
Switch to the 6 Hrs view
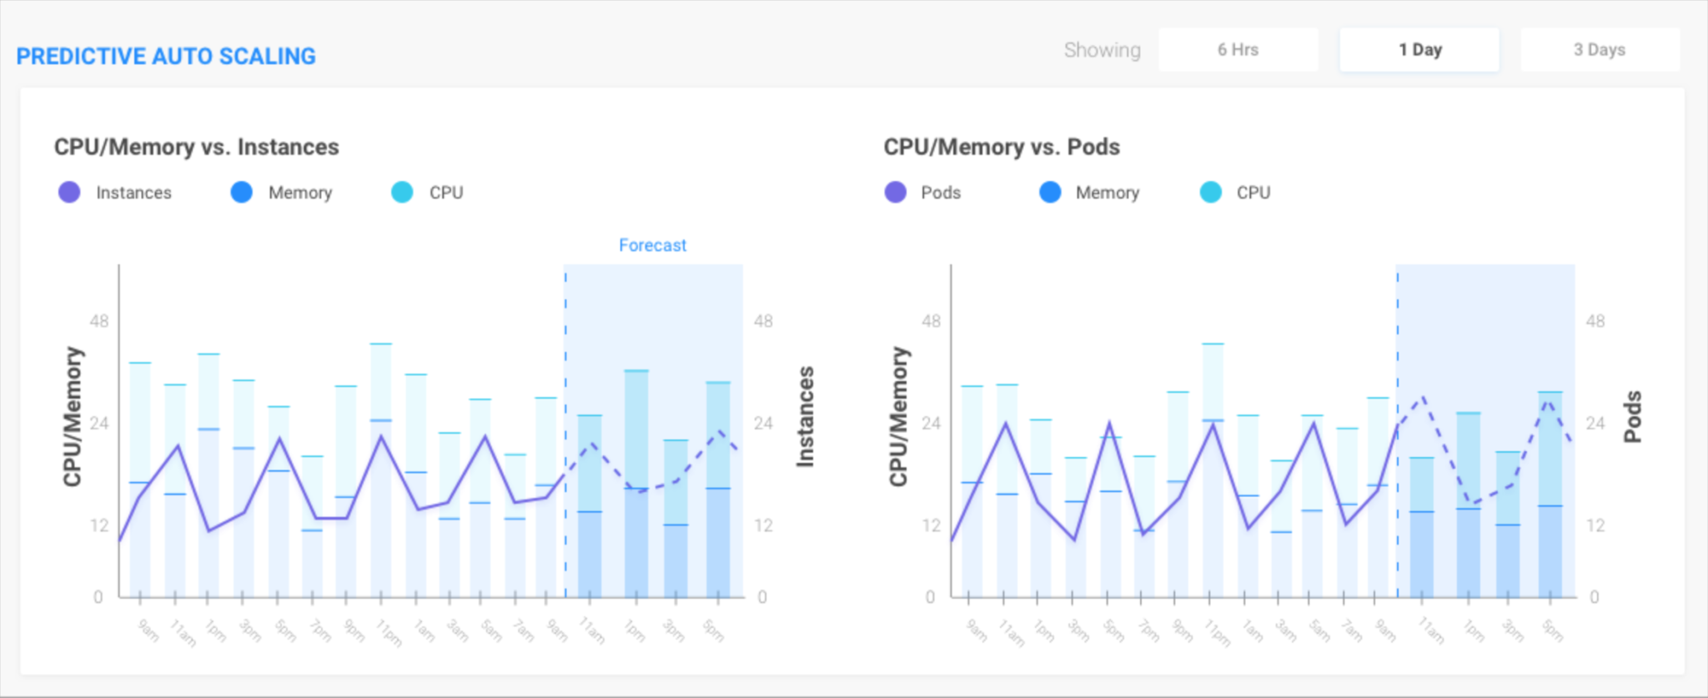pos(1238,49)
